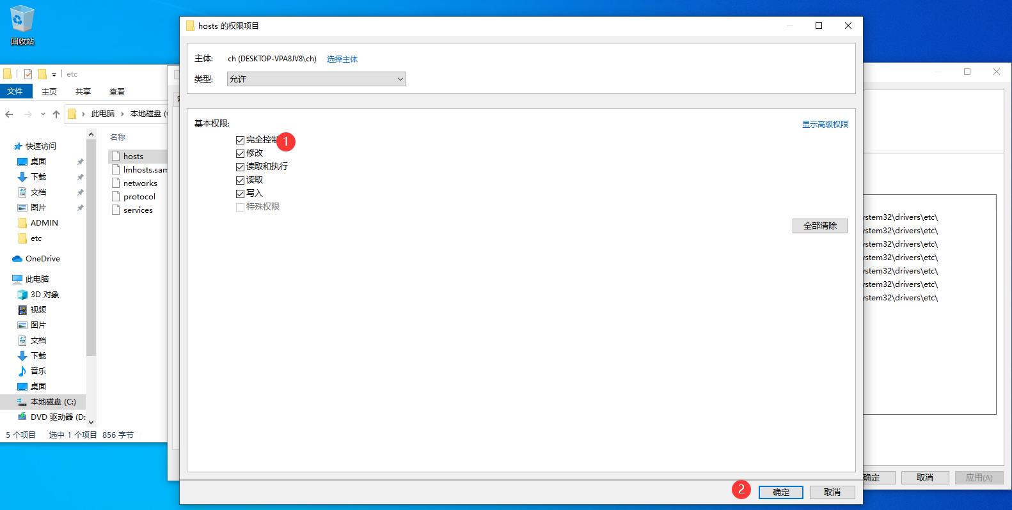This screenshot has height=510, width=1012.
Task: Select the Downloads icon under Quick access
Action: click(x=22, y=177)
